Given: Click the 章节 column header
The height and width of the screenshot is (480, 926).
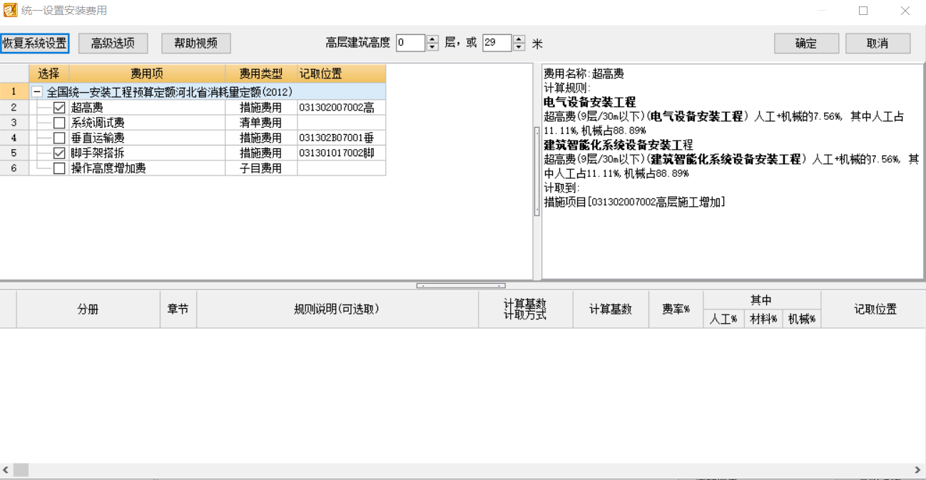Looking at the screenshot, I should coord(178,310).
